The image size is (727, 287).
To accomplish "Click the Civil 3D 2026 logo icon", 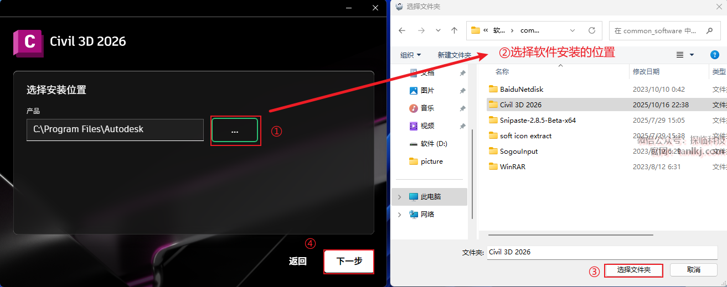I will 28,42.
